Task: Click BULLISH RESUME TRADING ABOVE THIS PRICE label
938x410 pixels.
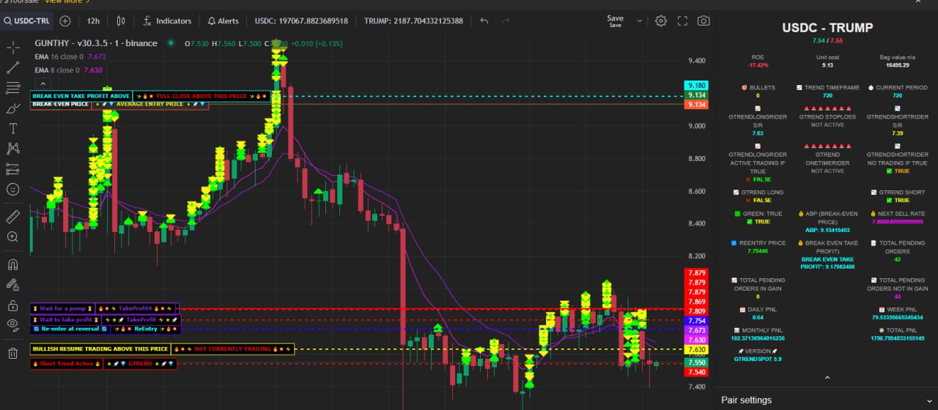Action: (x=100, y=349)
